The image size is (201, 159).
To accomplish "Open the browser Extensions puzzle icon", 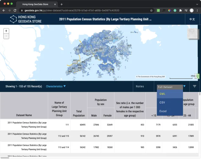I will pyautogui.click(x=180, y=10).
